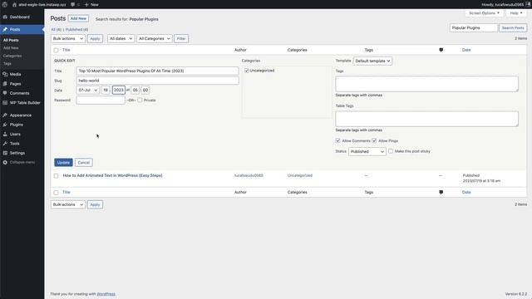Toggle Allow Pings checkbox

click(374, 140)
